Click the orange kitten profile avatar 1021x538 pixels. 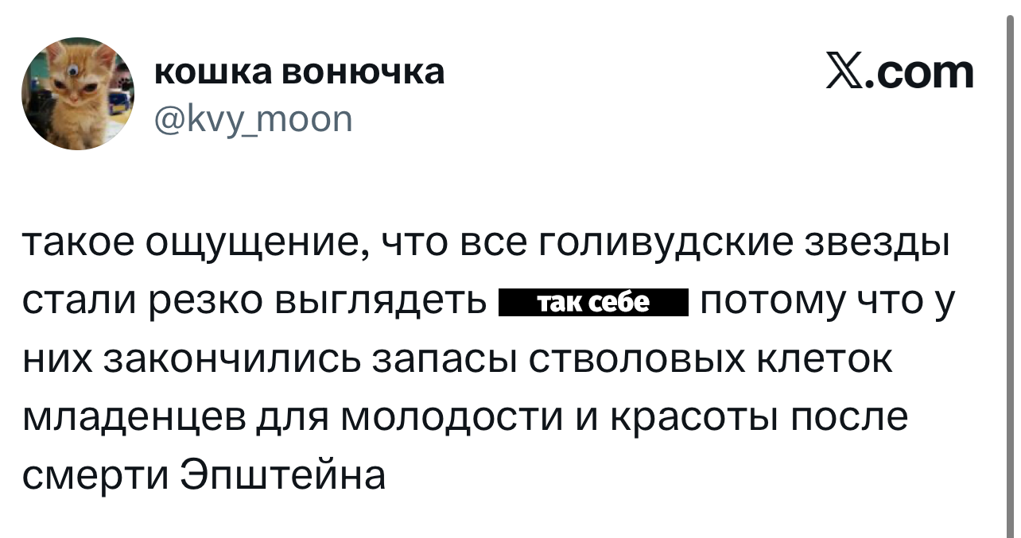78,93
